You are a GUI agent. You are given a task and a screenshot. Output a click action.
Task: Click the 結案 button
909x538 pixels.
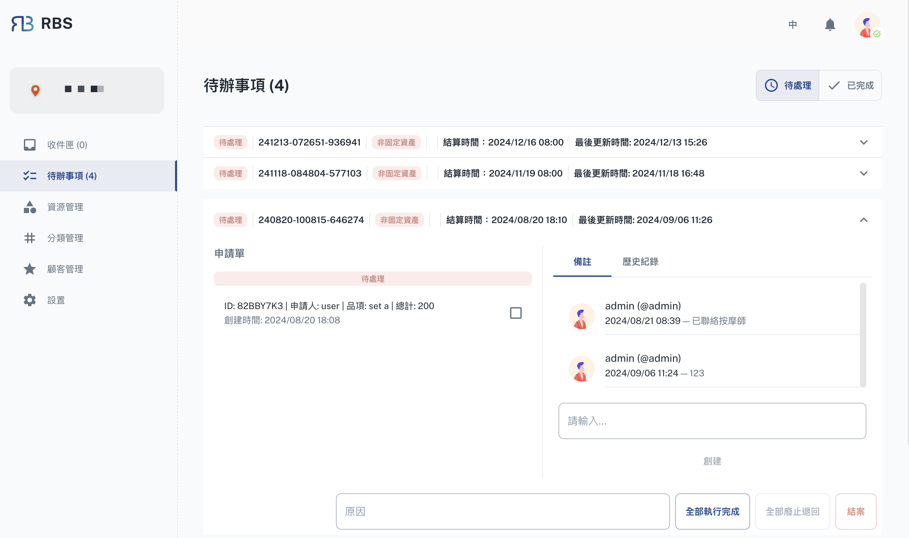click(x=855, y=511)
